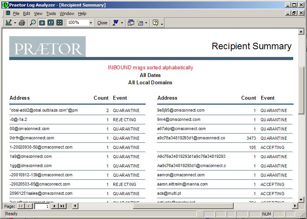Screen dimensions: 307x219
Task: Open the 100% zoom combo box
Action: pyautogui.click(x=80, y=23)
